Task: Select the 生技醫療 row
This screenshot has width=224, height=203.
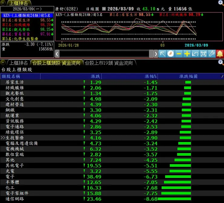Action: tap(112, 138)
